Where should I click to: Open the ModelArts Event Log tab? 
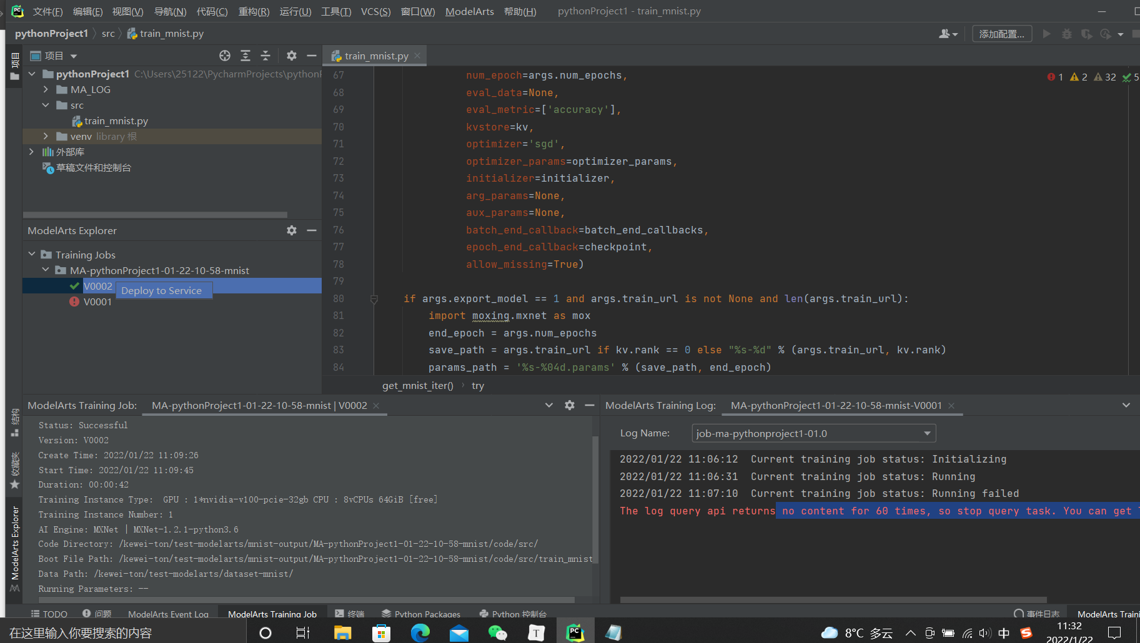click(x=168, y=614)
